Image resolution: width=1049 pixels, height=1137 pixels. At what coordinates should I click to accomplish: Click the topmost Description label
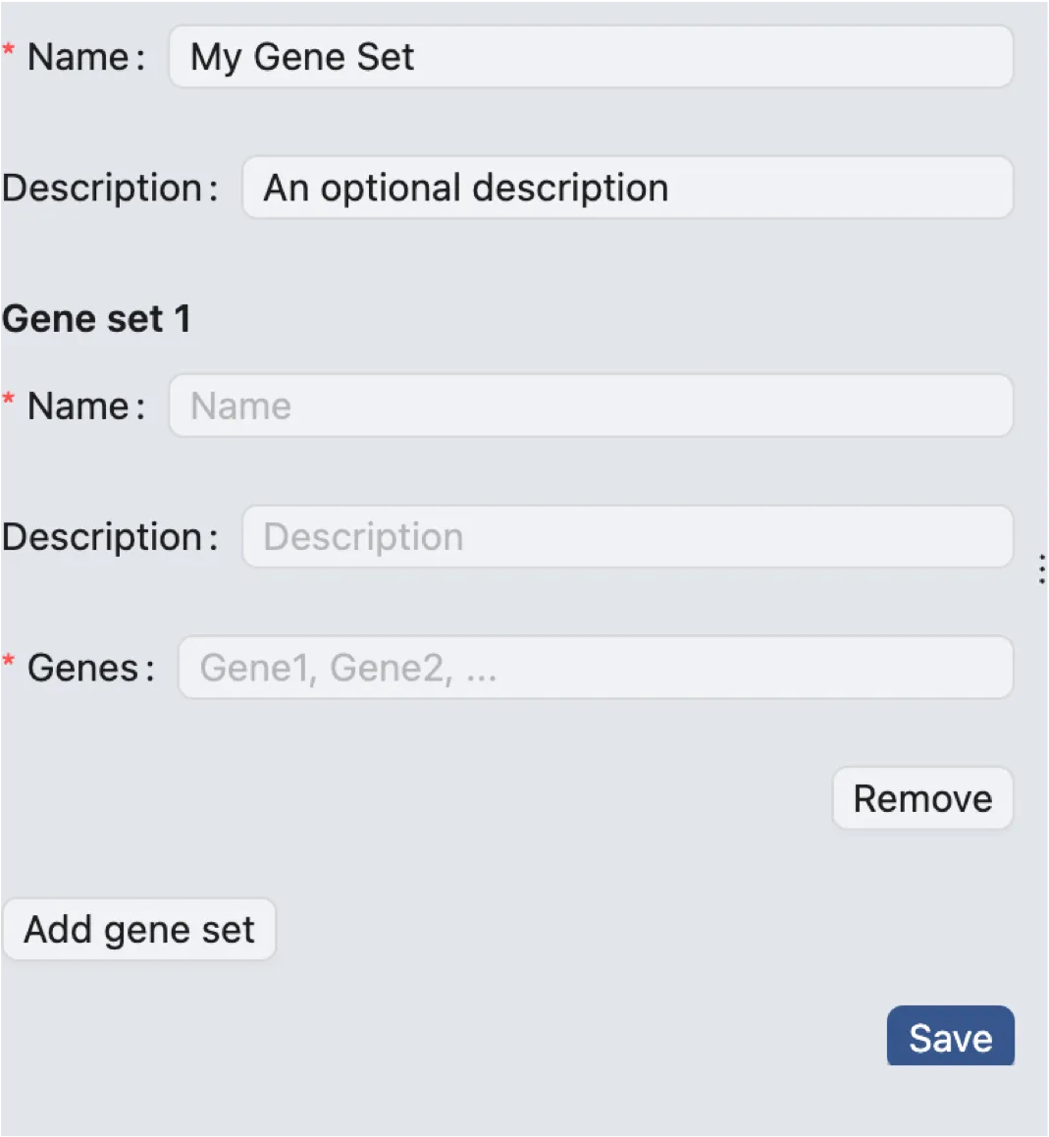[x=102, y=188]
